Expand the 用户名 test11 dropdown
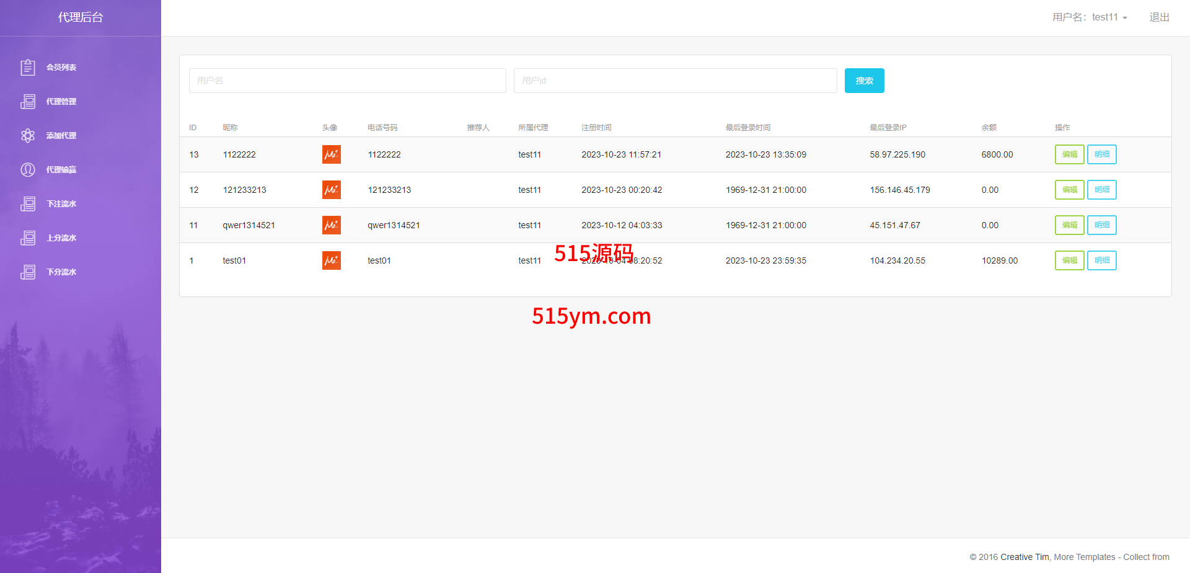This screenshot has width=1190, height=573. [1090, 17]
